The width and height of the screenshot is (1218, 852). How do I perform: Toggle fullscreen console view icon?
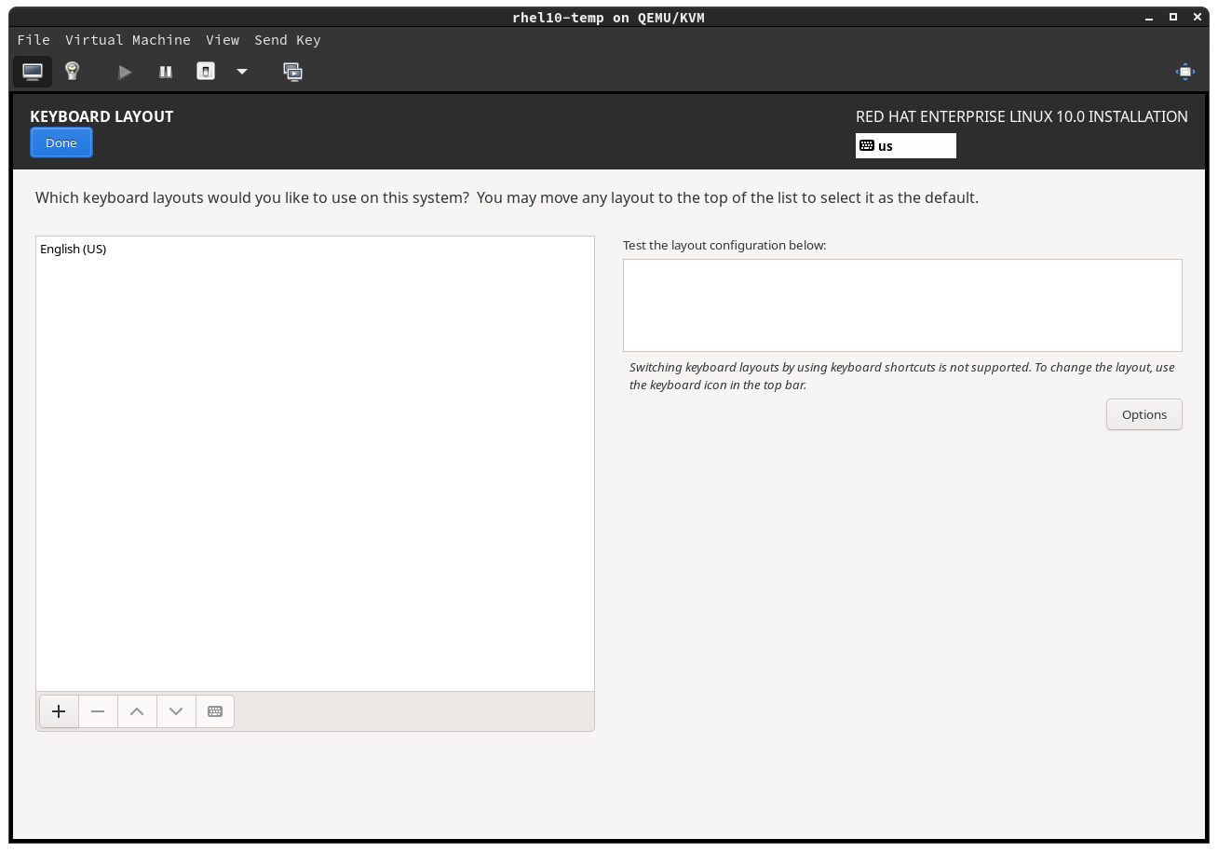tap(1185, 72)
